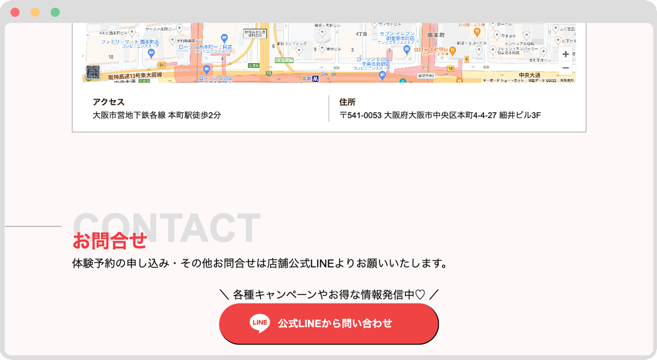The height and width of the screenshot is (360, 657).
Task: Zoom out on the map
Action: click(x=565, y=68)
